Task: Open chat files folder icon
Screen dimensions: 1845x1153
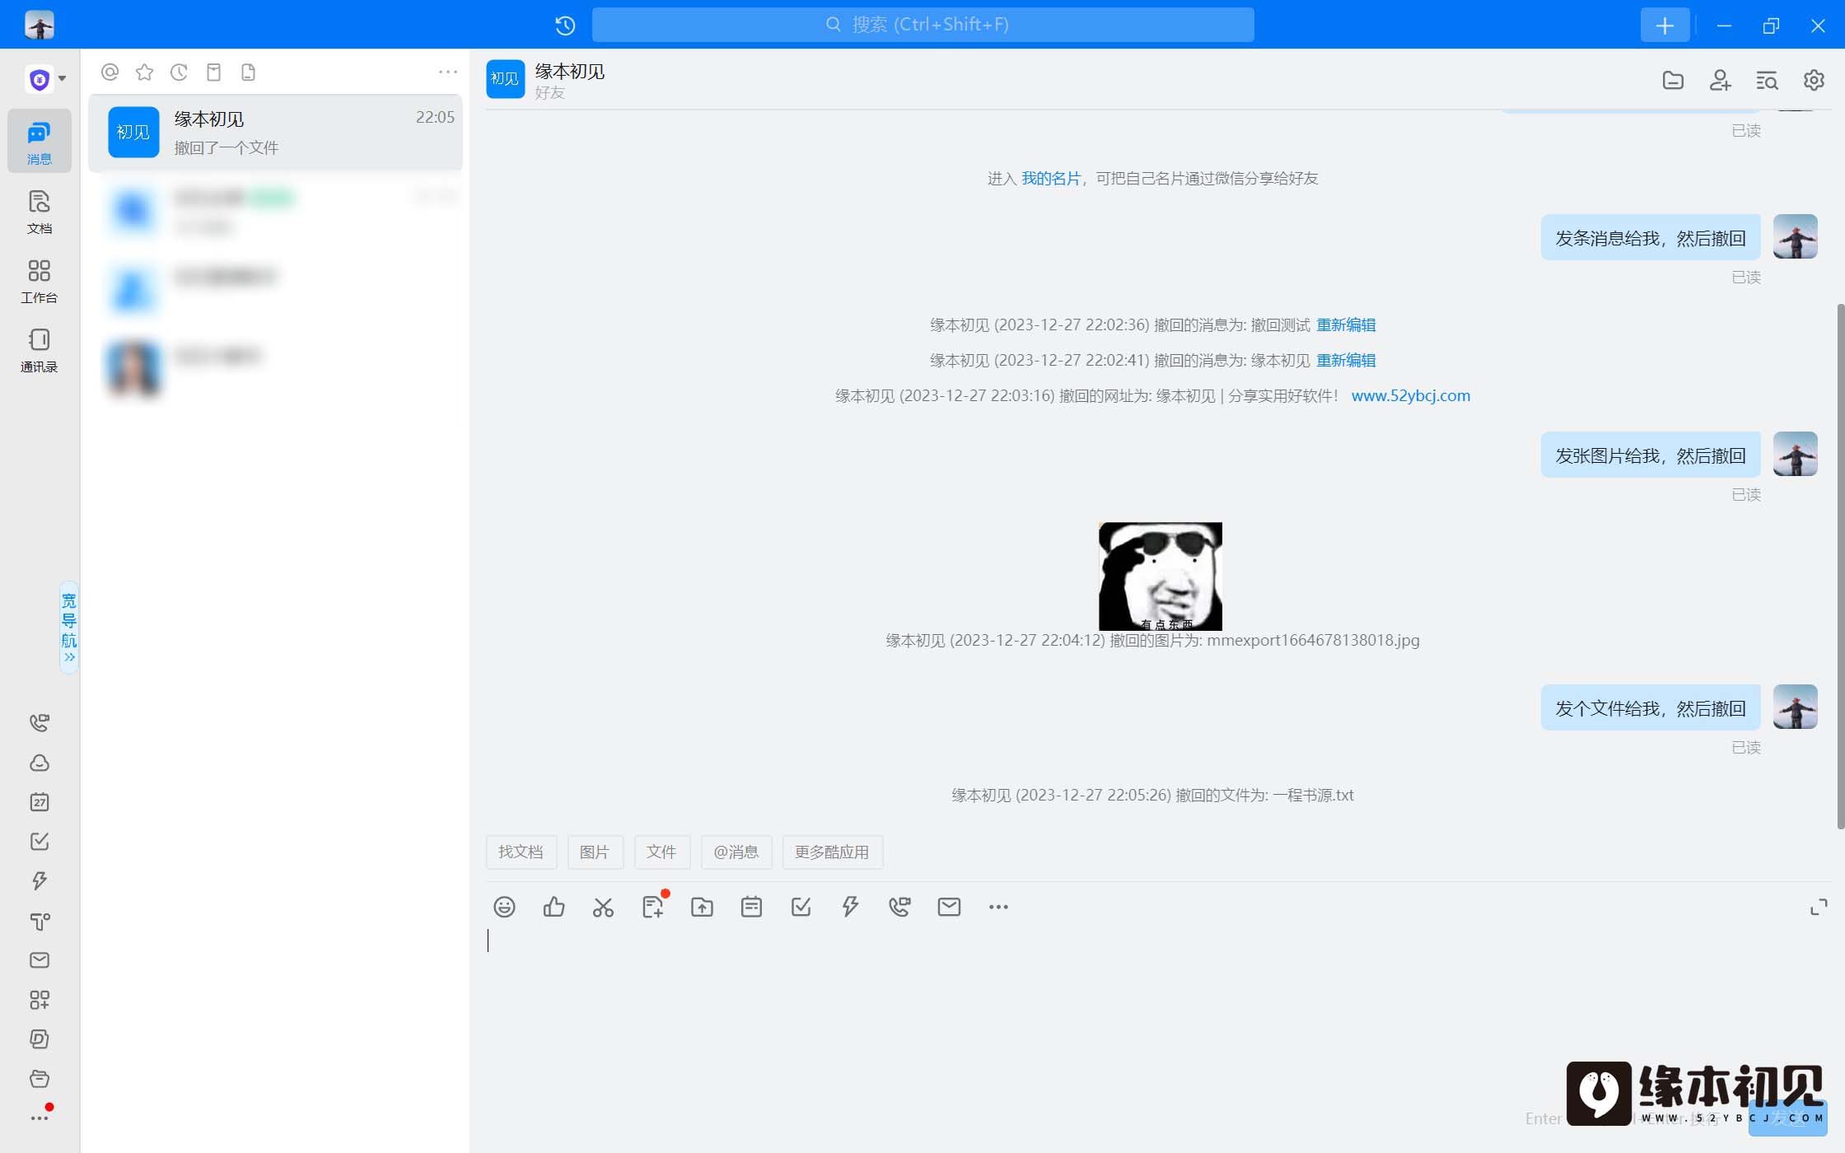Action: click(1673, 80)
